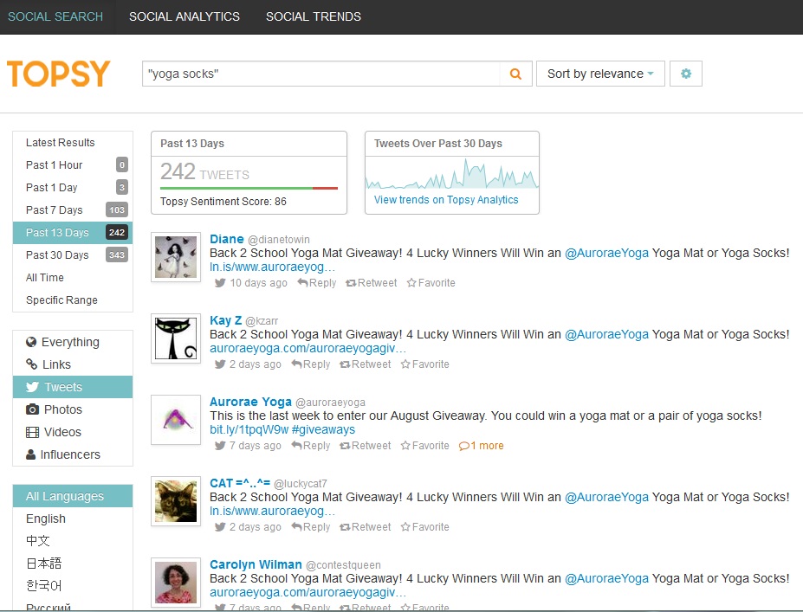The width and height of the screenshot is (803, 612).
Task: Open the settings gear button
Action: pos(686,74)
